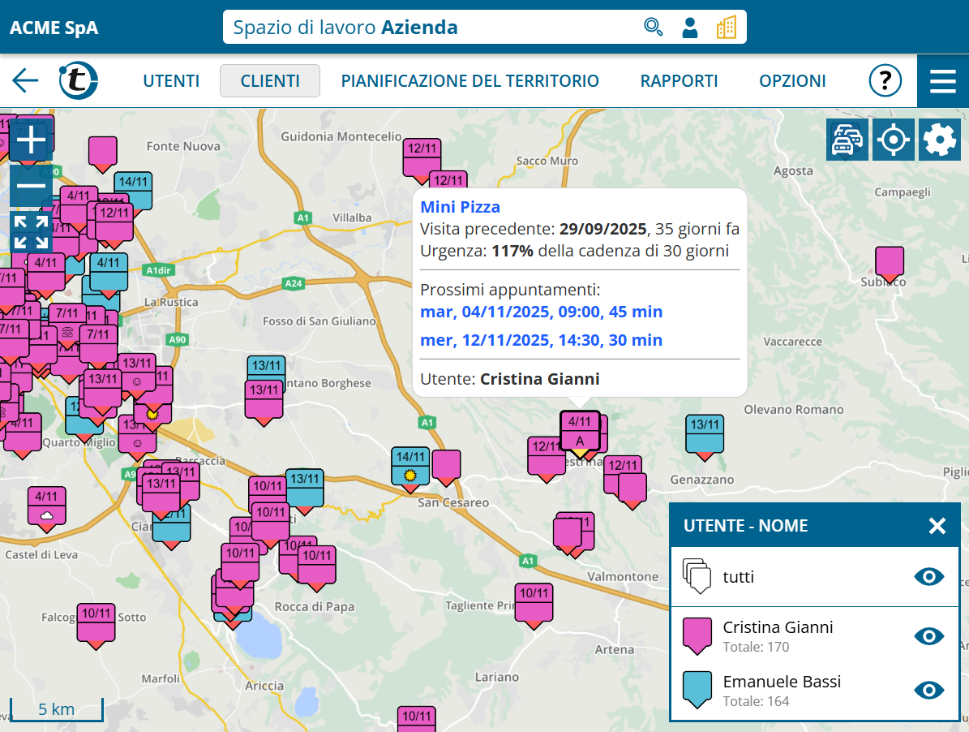This screenshot has height=732, width=969.
Task: Show traffic layer with cars icon
Action: tap(847, 140)
